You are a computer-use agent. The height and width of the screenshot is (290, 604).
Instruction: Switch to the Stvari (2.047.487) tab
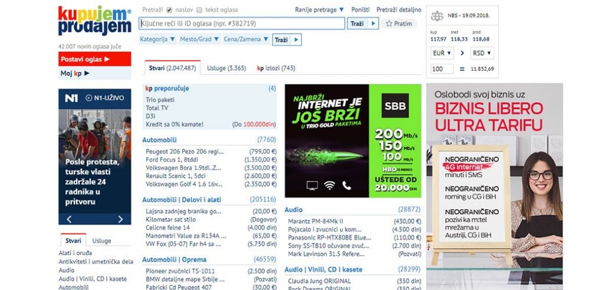tap(173, 68)
